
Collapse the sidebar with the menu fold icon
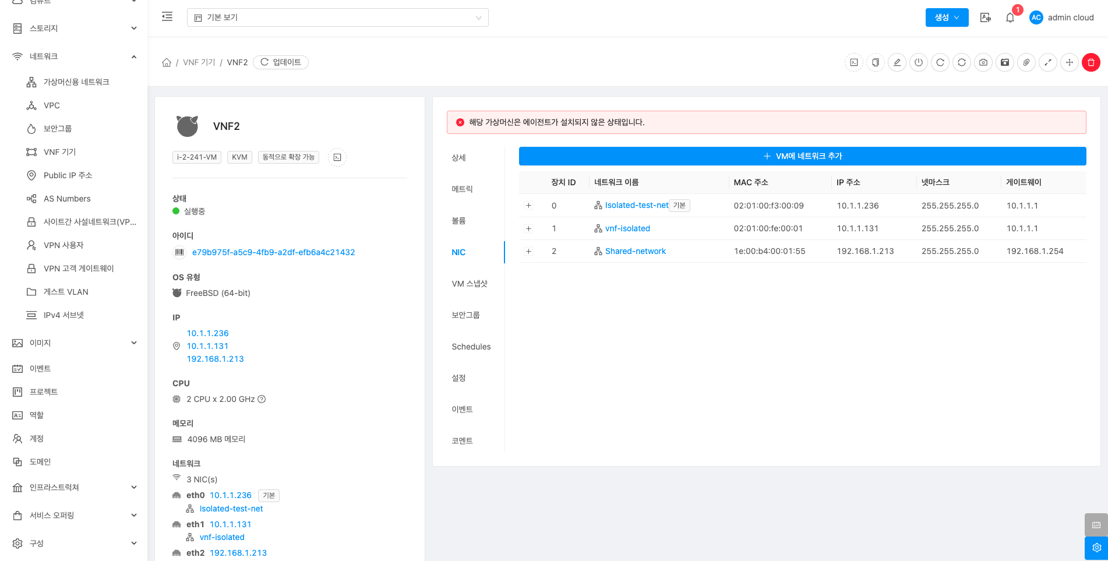tap(167, 17)
